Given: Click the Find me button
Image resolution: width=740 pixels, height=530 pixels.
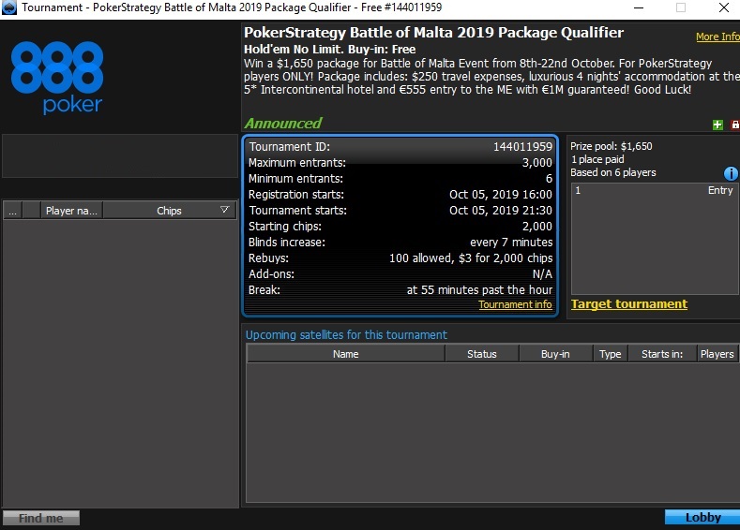Looking at the screenshot, I should pos(41,518).
